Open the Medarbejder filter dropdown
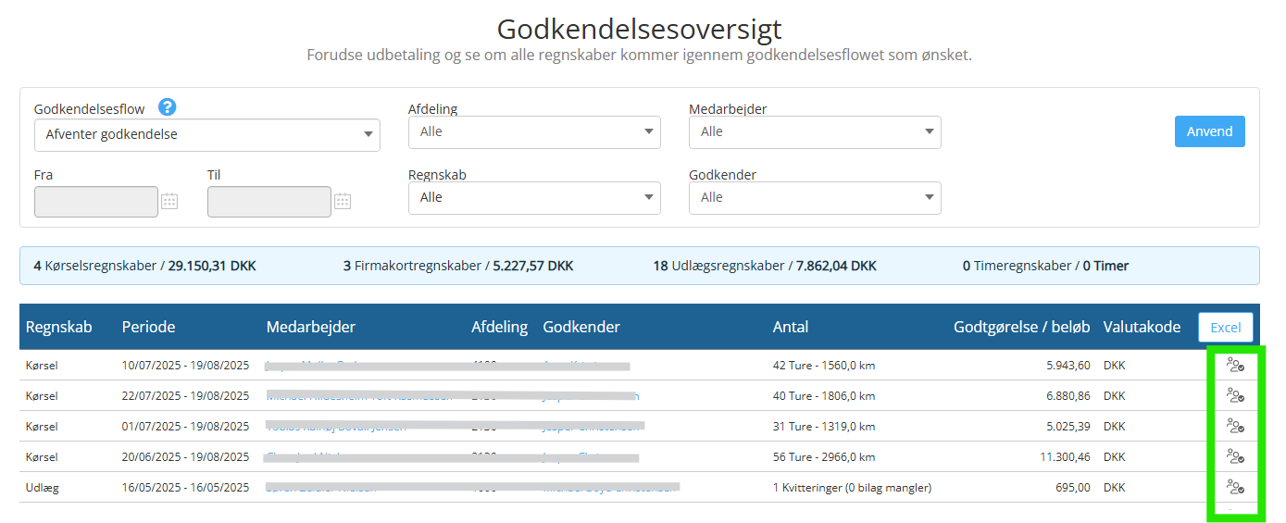The image size is (1286, 523). pyautogui.click(x=815, y=132)
